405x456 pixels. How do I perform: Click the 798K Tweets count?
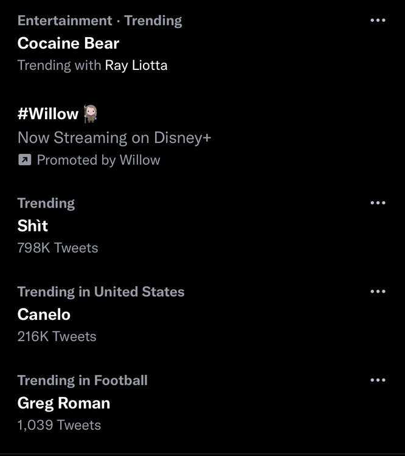(58, 247)
